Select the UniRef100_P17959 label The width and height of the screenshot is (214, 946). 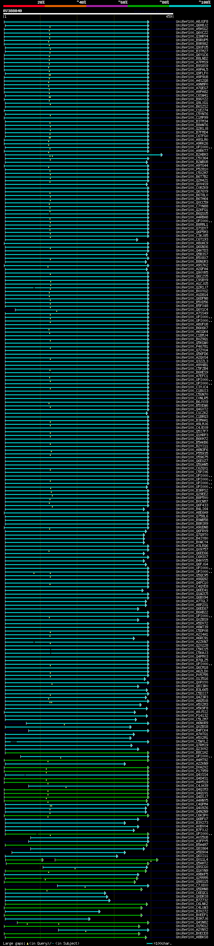point(192,771)
